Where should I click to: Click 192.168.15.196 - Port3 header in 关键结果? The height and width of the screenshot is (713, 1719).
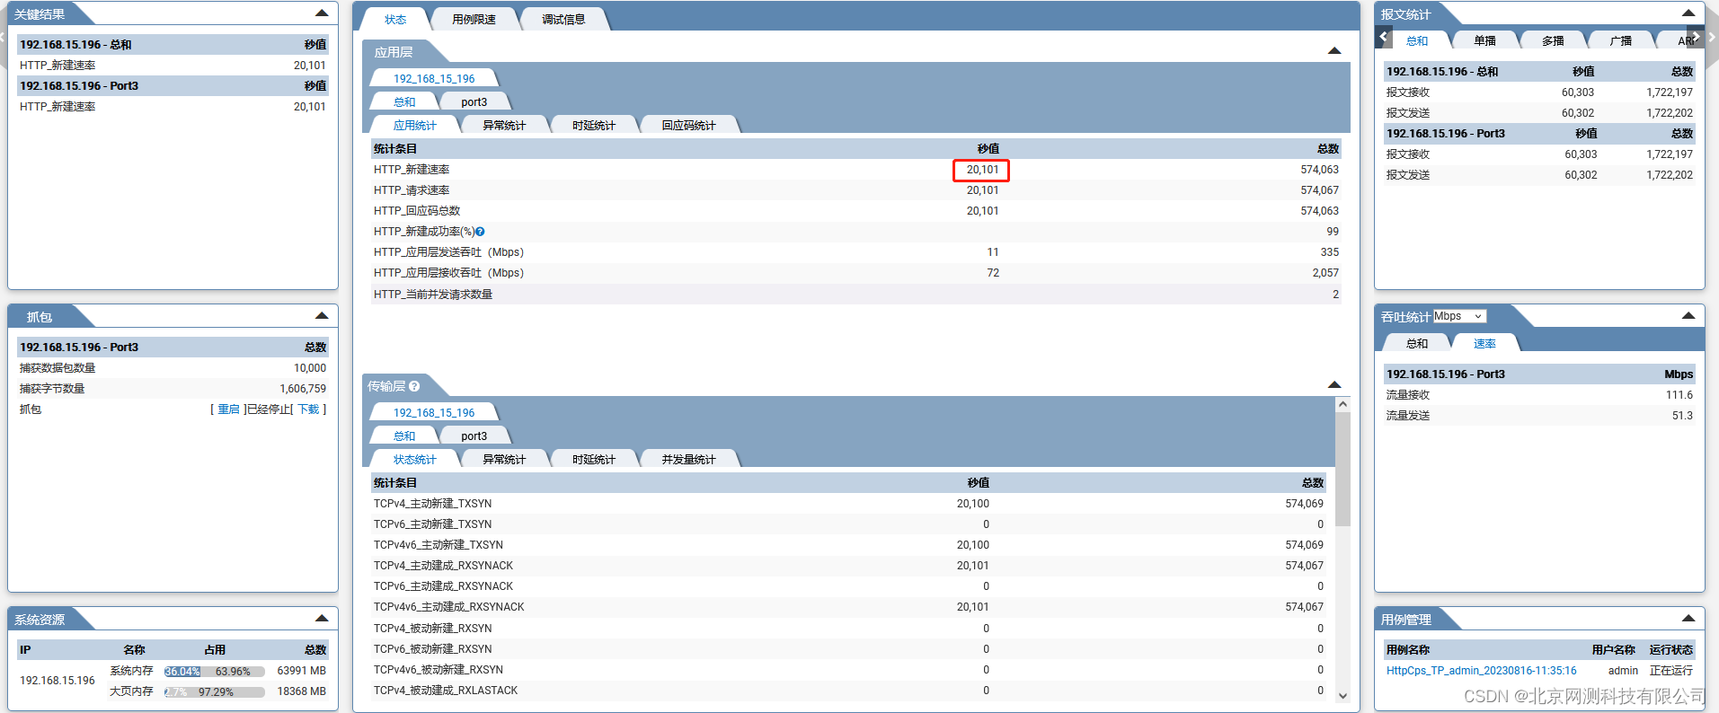(x=173, y=86)
